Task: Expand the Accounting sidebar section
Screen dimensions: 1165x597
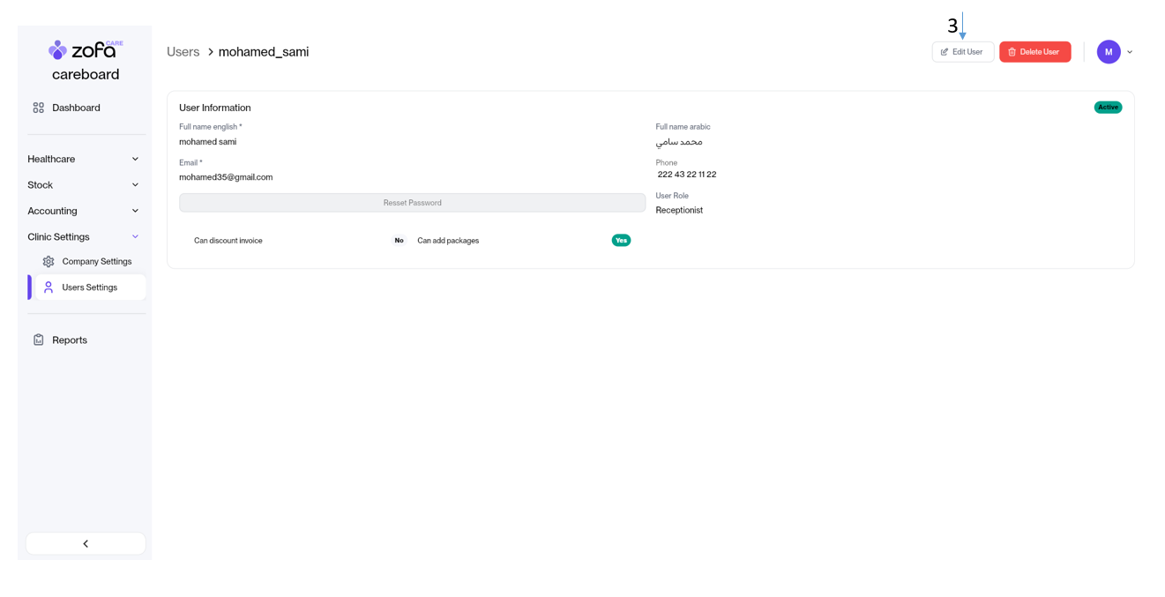Action: click(84, 212)
